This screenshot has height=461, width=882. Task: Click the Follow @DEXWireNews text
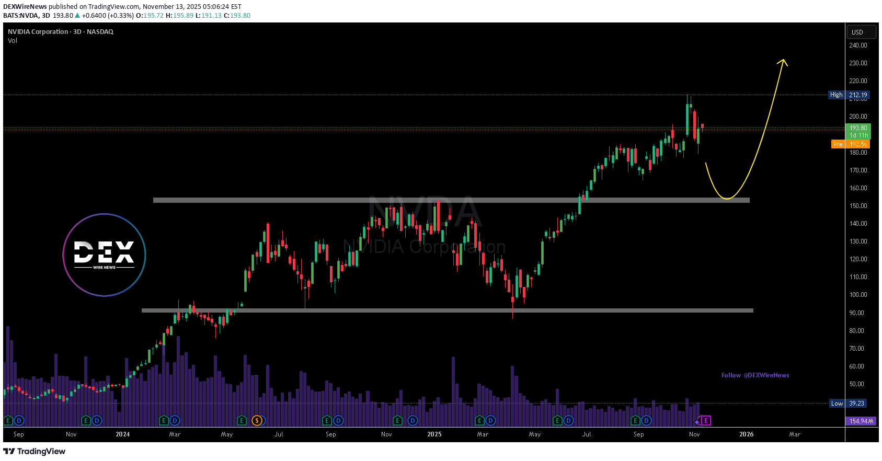pyautogui.click(x=755, y=375)
